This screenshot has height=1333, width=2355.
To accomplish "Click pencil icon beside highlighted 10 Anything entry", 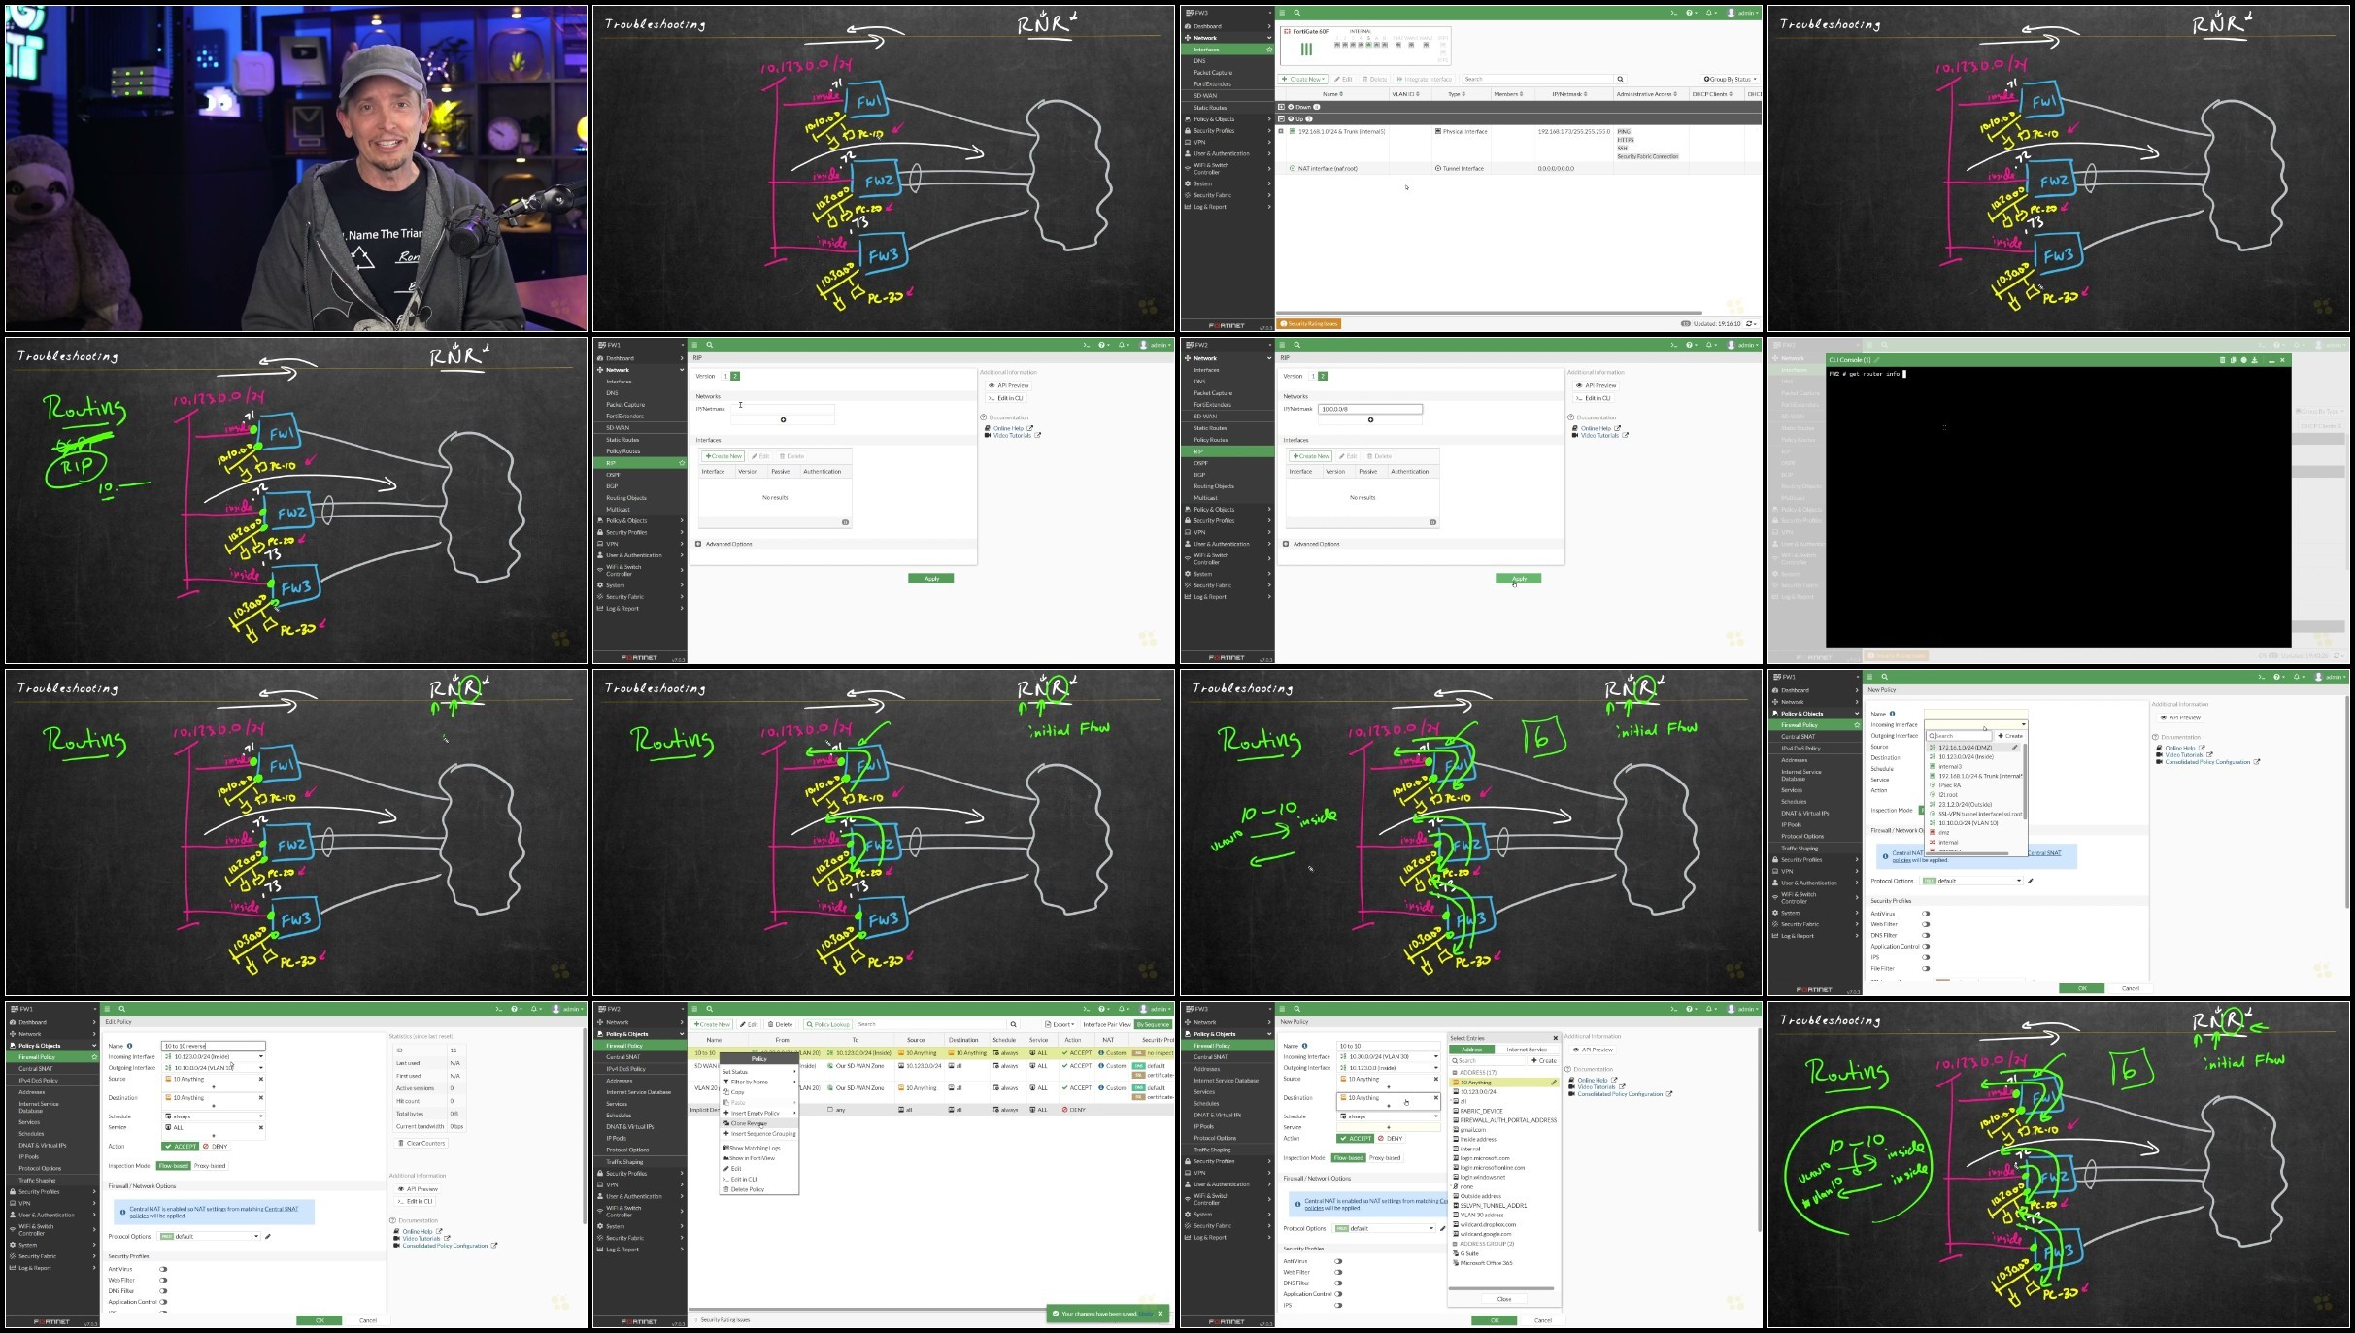I will (1554, 1083).
